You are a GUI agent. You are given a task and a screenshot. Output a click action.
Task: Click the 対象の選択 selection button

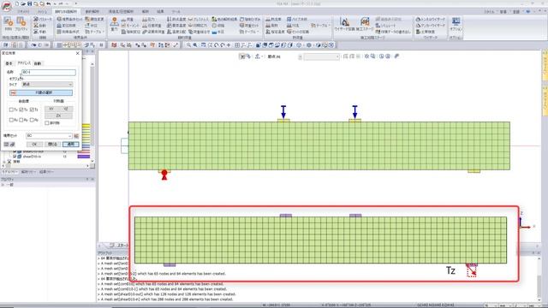coord(41,92)
